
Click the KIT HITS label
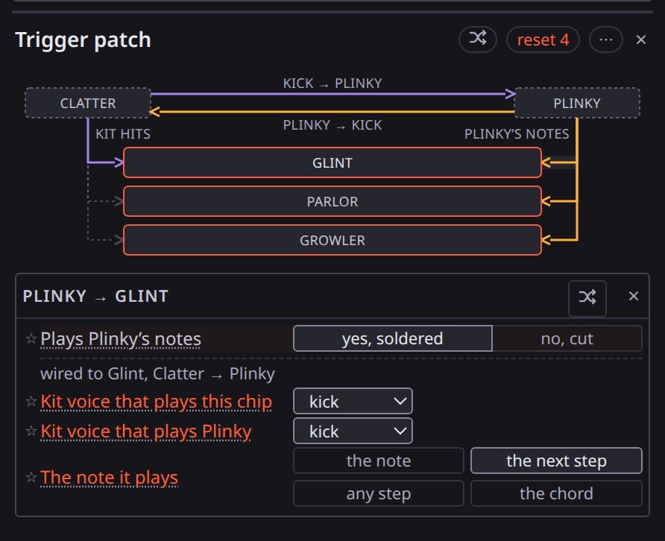click(x=123, y=134)
